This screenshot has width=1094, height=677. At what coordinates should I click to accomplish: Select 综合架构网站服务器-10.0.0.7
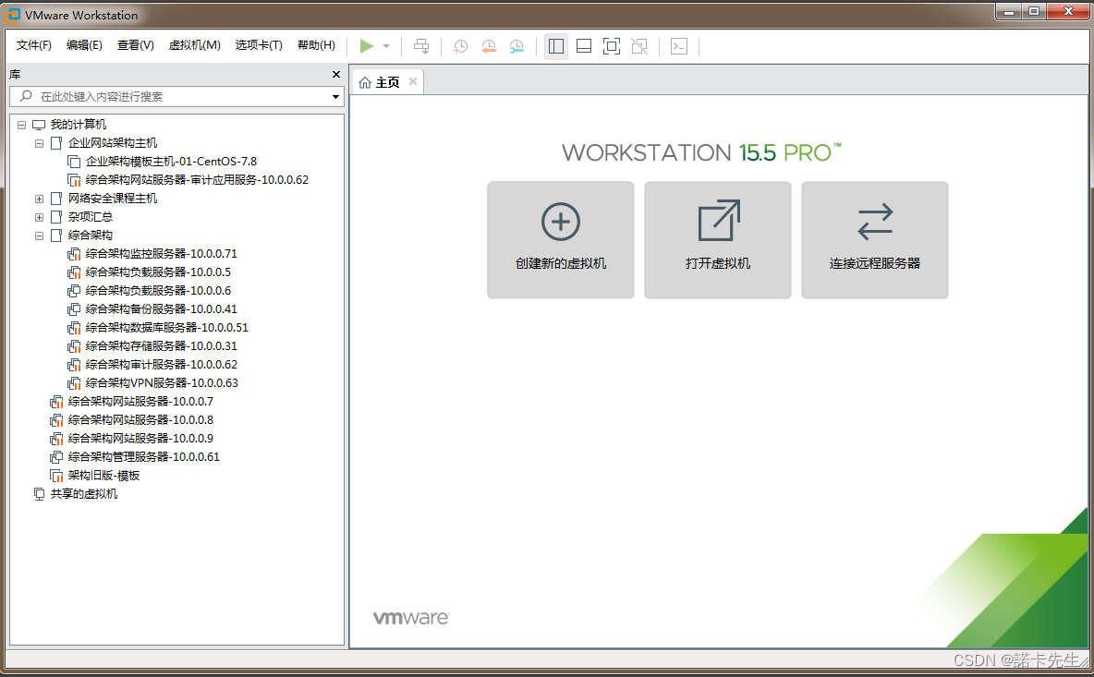[x=140, y=402]
